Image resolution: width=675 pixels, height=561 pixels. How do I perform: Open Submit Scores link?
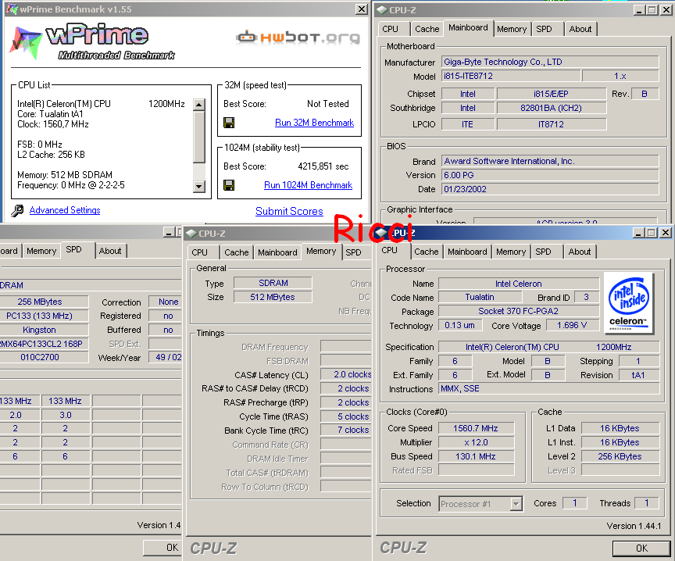tap(289, 212)
